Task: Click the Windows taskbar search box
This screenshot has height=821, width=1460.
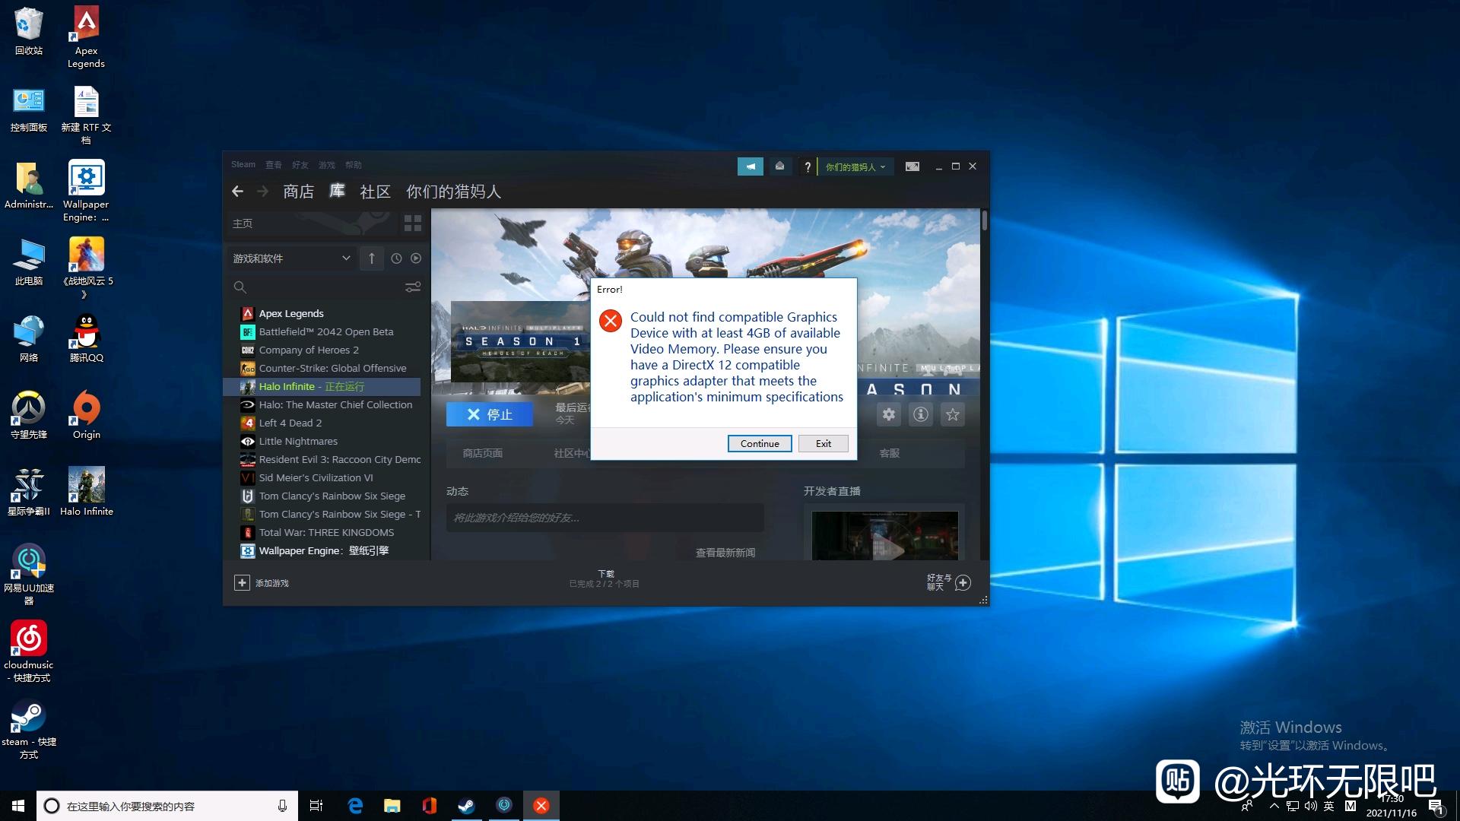Action: click(x=167, y=806)
